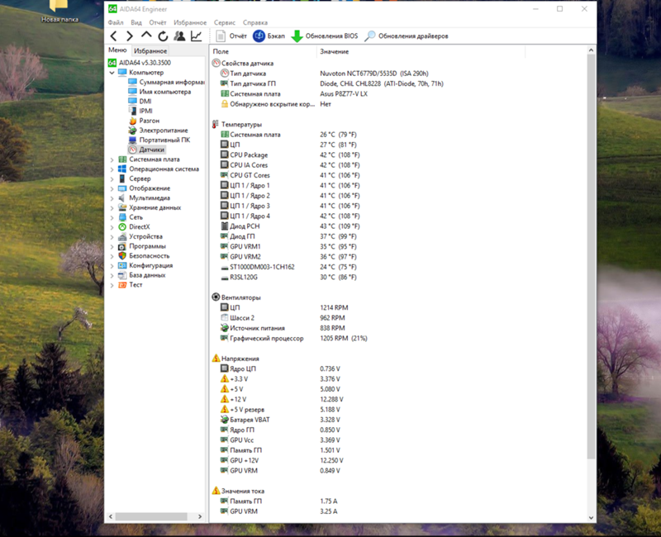Switch to the Избранное tab

click(150, 50)
